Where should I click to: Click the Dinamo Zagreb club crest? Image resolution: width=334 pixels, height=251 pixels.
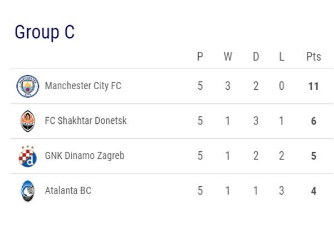[27, 156]
